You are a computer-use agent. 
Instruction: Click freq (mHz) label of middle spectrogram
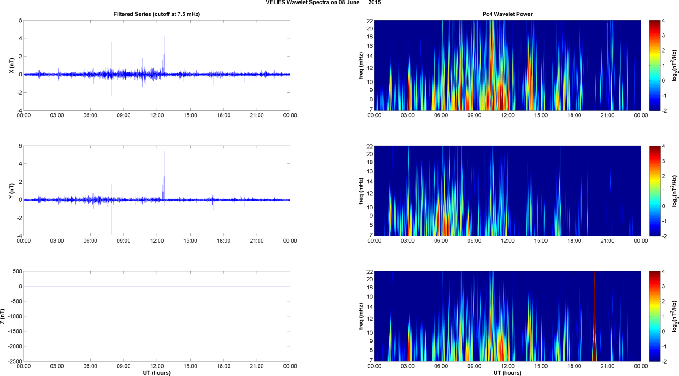tap(361, 191)
